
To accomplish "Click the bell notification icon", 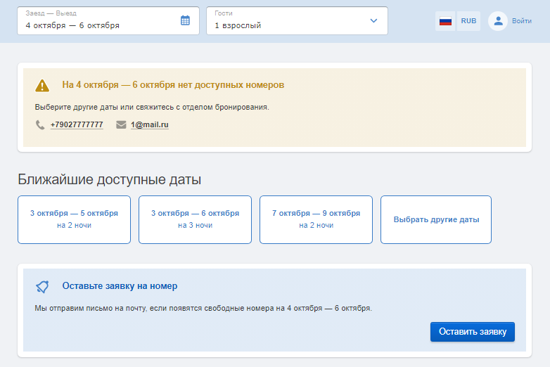I will (42, 286).
